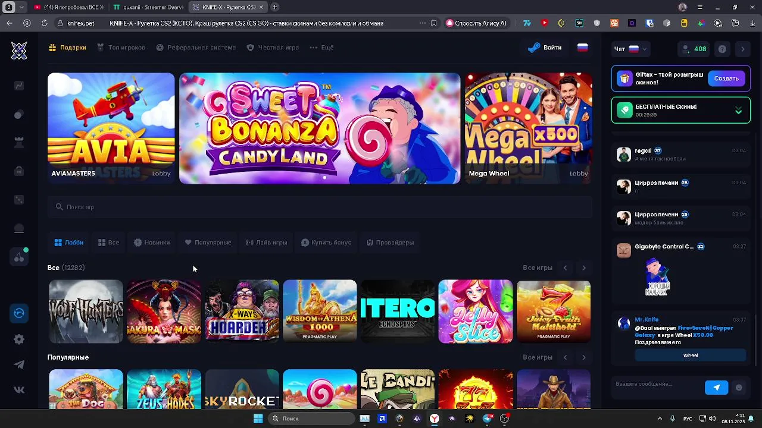Open the crash chart game icon in sidebar
The image size is (762, 428).
pyautogui.click(x=19, y=86)
